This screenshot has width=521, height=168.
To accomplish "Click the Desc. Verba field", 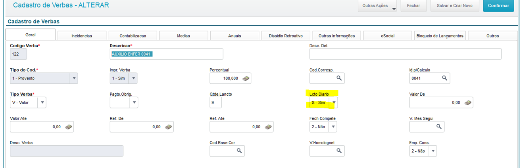I will point(67,151).
